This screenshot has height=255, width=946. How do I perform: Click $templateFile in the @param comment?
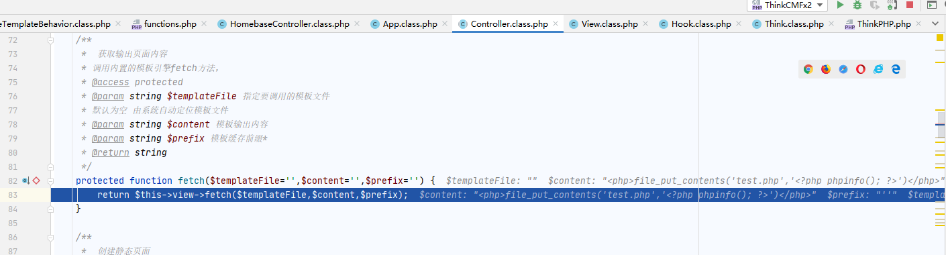click(201, 96)
